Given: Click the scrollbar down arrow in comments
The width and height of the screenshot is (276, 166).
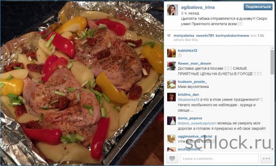Looking at the screenshot, I should [272, 149].
